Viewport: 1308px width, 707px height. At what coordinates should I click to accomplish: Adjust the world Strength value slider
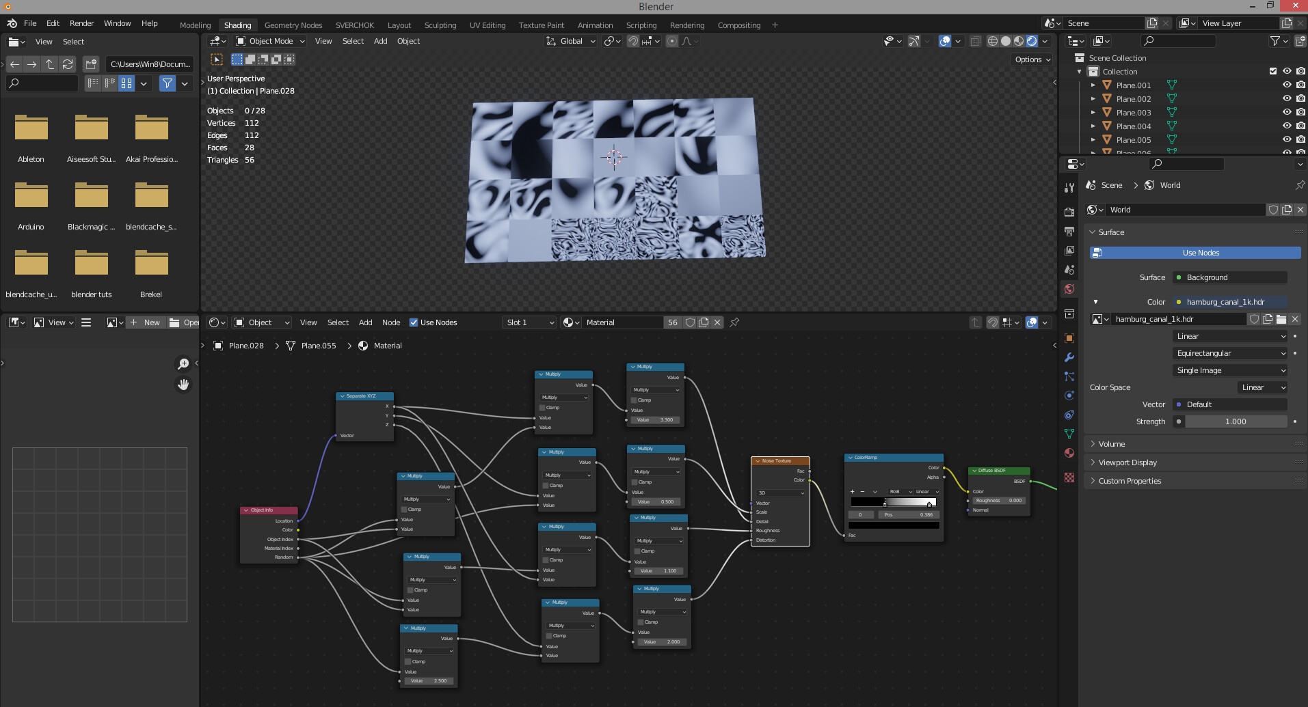tap(1236, 421)
